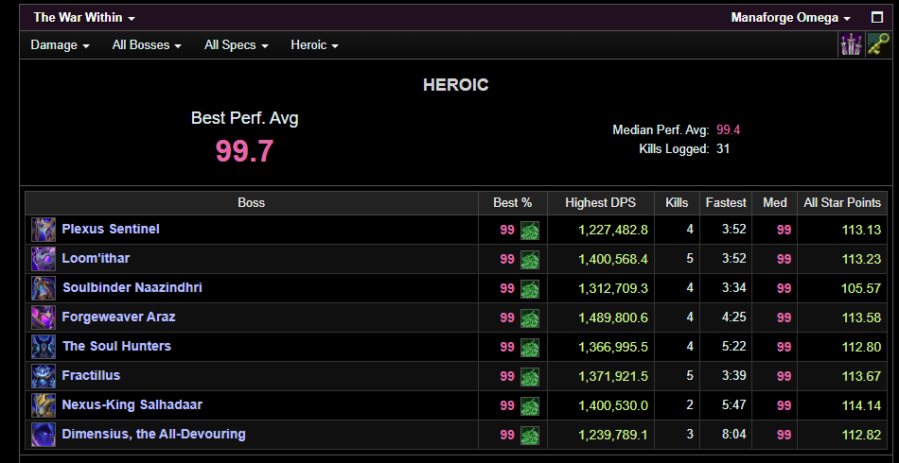Image resolution: width=899 pixels, height=463 pixels.
Task: Click highest DPS 1,366,995.5
Action: 613,346
